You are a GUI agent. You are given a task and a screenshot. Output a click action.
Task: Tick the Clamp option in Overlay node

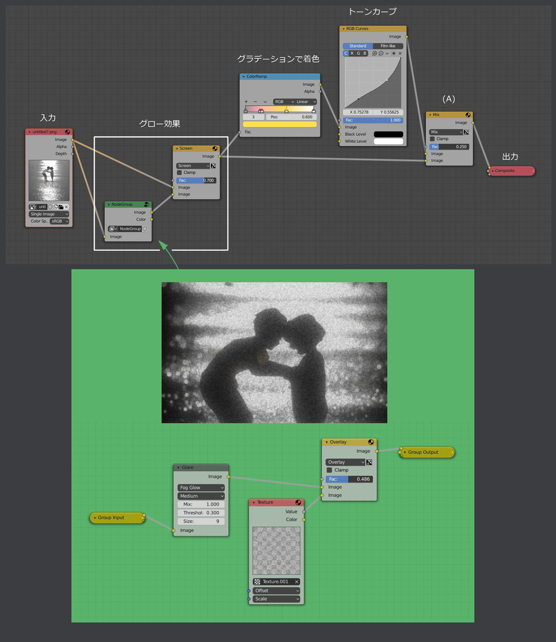click(x=329, y=470)
